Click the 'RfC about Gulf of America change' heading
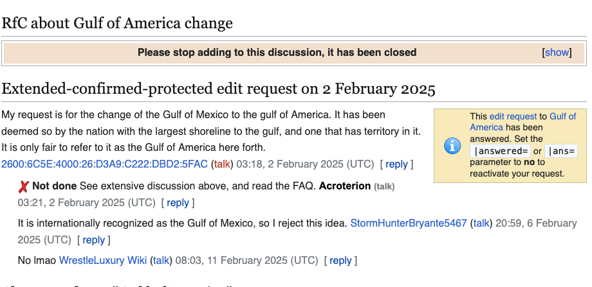 click(x=117, y=24)
